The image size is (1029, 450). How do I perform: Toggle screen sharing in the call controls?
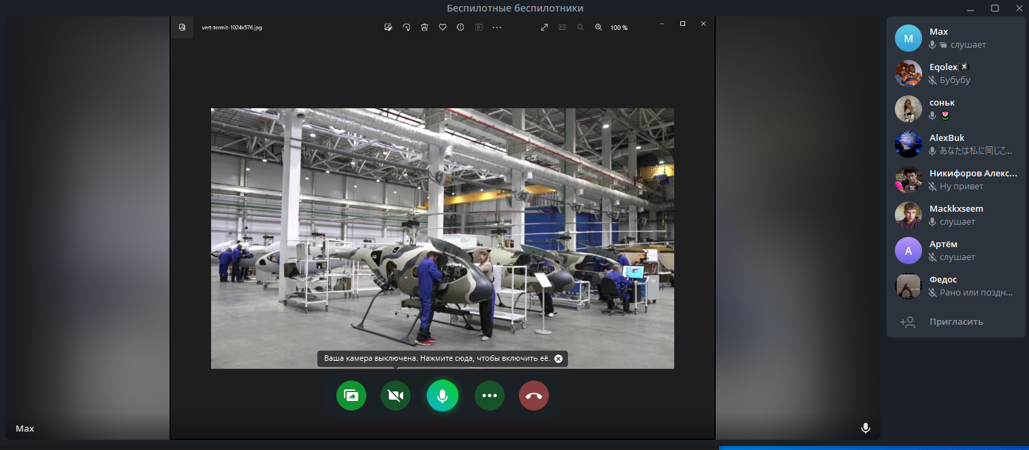click(x=351, y=396)
